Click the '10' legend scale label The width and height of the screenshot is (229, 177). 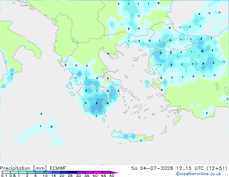(x=45, y=176)
